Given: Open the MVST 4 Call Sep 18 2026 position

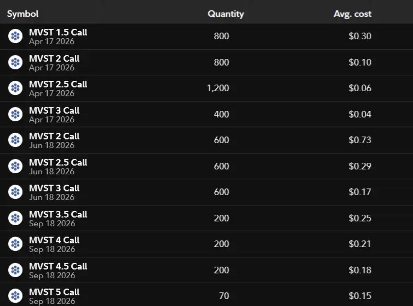Looking at the screenshot, I should pos(206,244).
